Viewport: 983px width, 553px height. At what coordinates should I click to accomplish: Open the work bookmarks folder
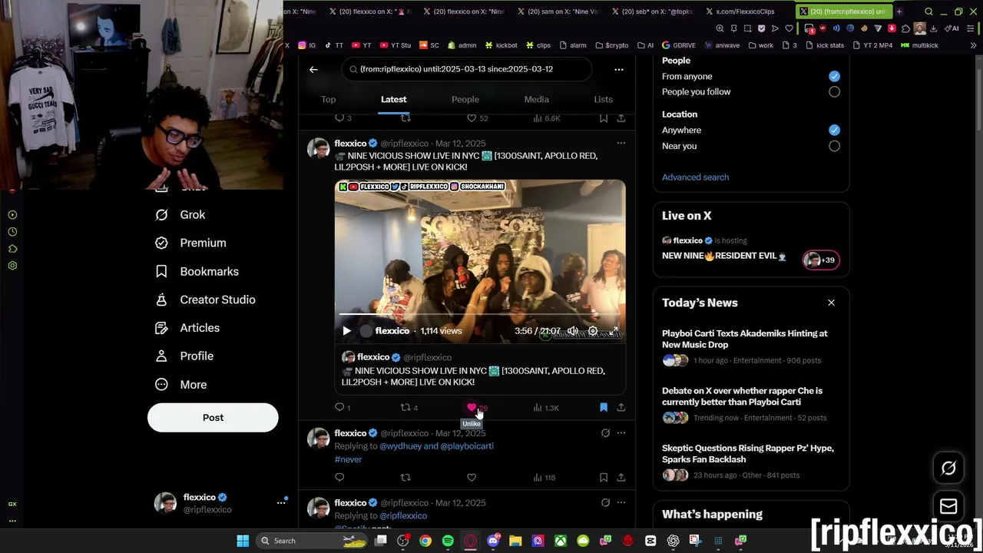(x=760, y=45)
